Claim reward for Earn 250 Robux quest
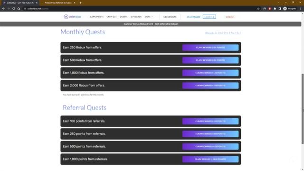 pos(210,47)
